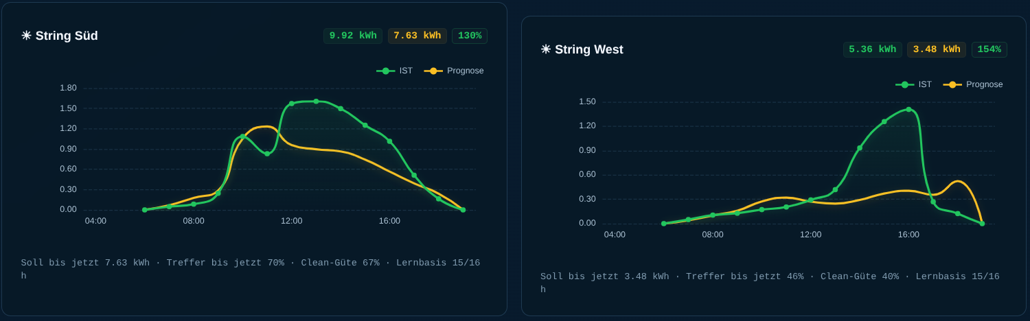Click the green 9.92 kWh badge
The width and height of the screenshot is (1030, 321).
[353, 36]
